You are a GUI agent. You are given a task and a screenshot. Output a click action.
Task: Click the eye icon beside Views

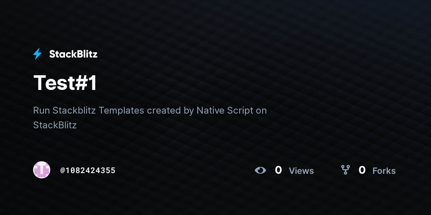260,170
